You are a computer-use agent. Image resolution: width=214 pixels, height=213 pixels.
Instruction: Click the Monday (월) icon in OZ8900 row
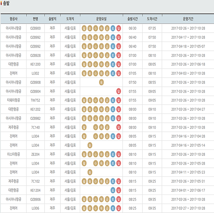[84, 28]
